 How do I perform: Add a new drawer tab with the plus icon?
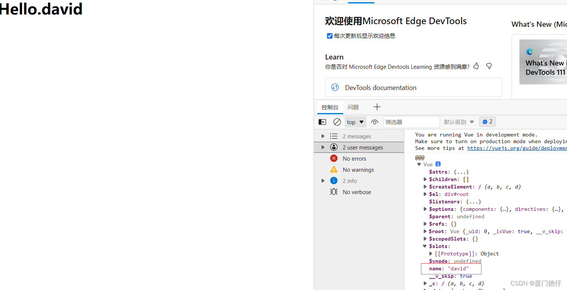click(377, 107)
